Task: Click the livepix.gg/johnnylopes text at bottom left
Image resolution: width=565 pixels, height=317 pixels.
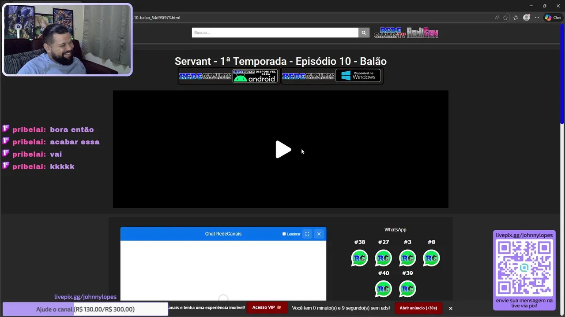Action: [85, 297]
